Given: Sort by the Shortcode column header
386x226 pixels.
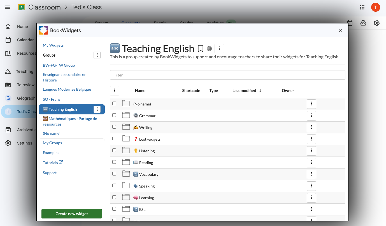Looking at the screenshot, I should (x=191, y=91).
